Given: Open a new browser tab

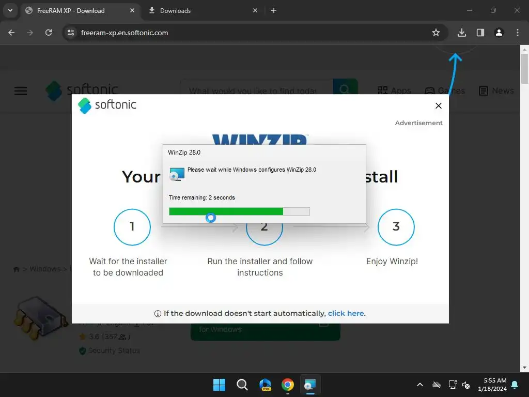Looking at the screenshot, I should click(x=274, y=10).
